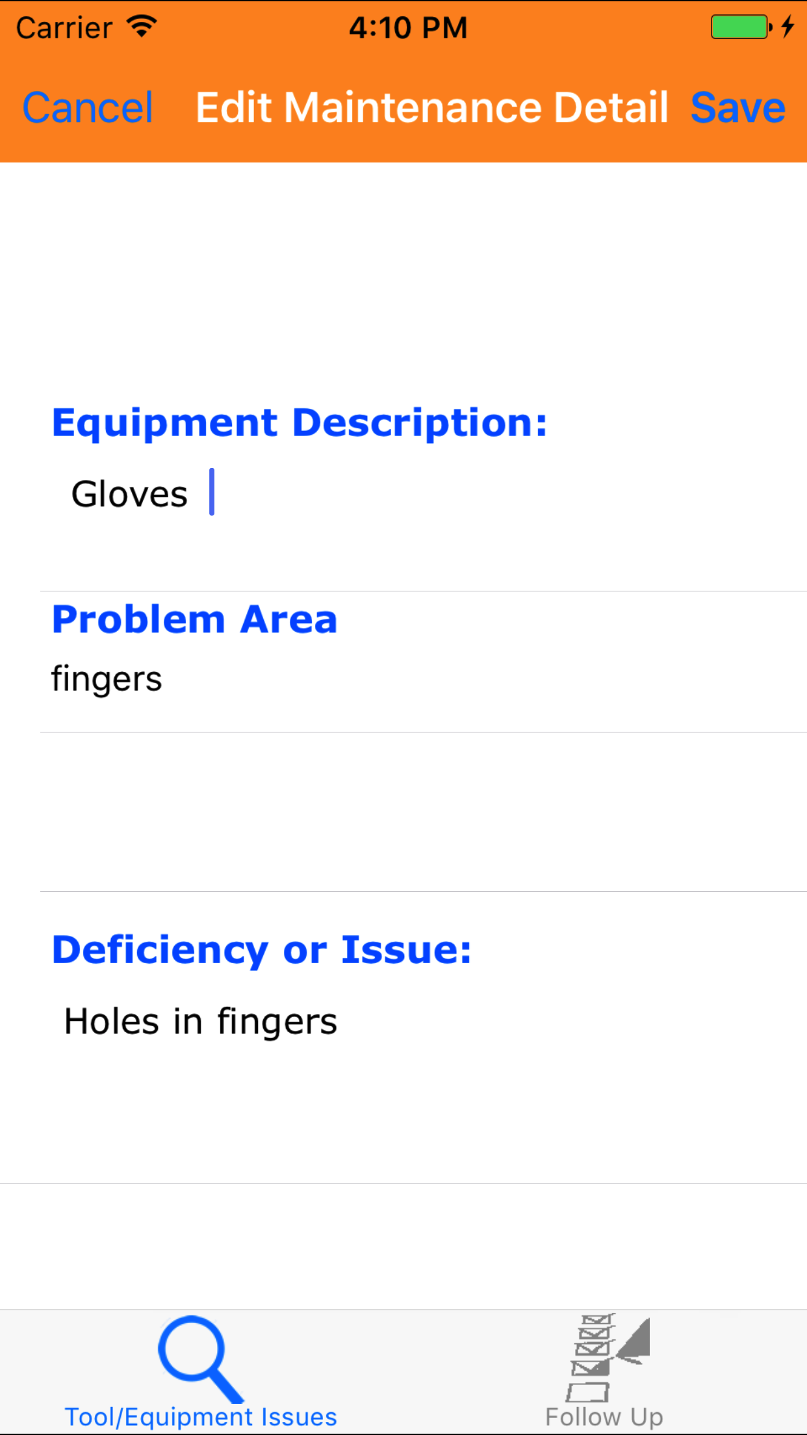
Task: Click the Wi-Fi signal icon
Action: pos(142,27)
